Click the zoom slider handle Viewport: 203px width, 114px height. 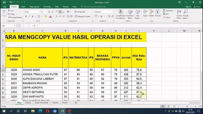point(187,106)
